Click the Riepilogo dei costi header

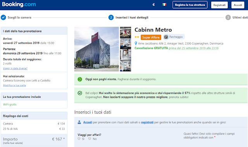click(34, 116)
